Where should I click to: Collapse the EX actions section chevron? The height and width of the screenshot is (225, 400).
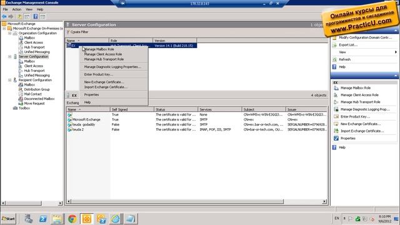click(x=396, y=76)
